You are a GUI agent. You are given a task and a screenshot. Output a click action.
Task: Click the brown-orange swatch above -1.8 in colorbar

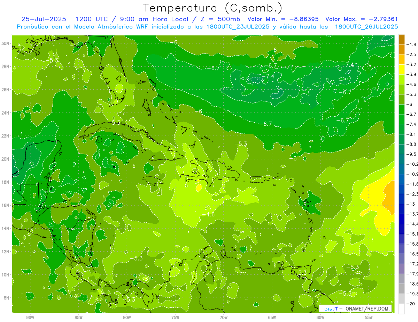click(x=402, y=40)
